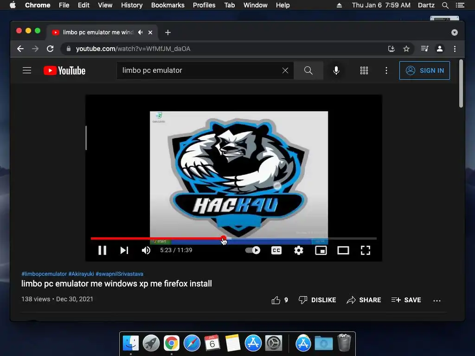Click the DISLIKE button
This screenshot has width=475, height=356.
(x=317, y=300)
